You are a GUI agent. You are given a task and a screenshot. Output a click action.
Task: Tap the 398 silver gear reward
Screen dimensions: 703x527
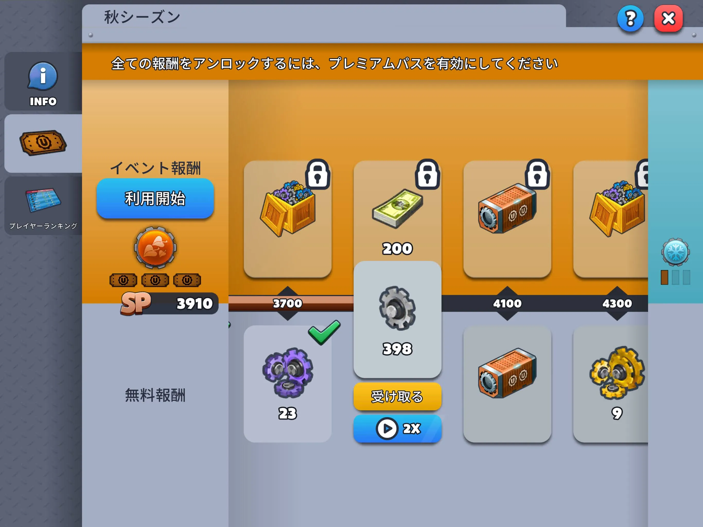(397, 319)
